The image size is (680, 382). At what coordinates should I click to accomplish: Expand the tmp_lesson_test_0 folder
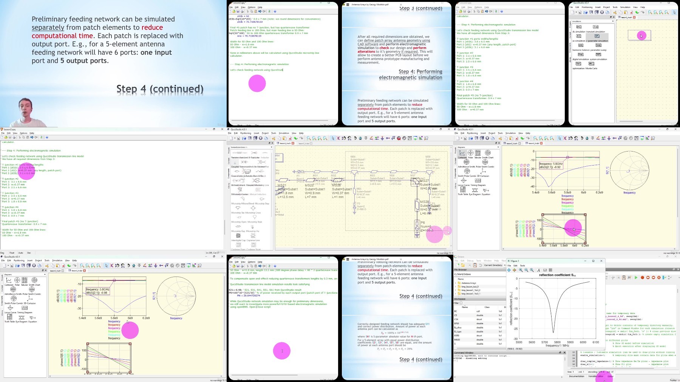[455, 286]
